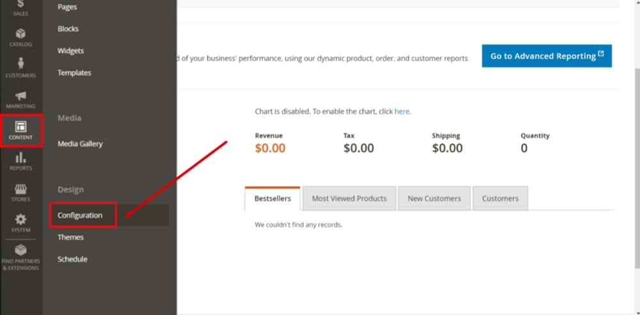
Task: Click the Quantity 0 value
Action: [x=524, y=148]
